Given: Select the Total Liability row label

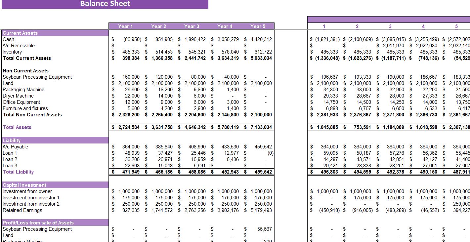Looking at the screenshot, I should tap(18, 172).
